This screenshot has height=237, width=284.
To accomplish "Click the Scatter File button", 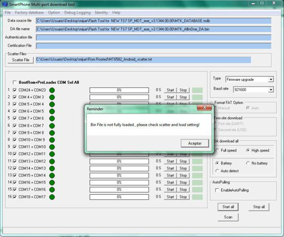I will pyautogui.click(x=20, y=60).
